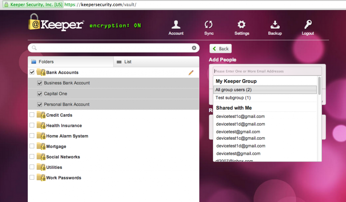
Task: Click the Backup download icon
Action: click(x=275, y=25)
